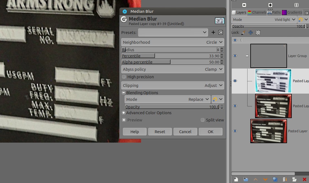Click the Reset button

coord(160,132)
